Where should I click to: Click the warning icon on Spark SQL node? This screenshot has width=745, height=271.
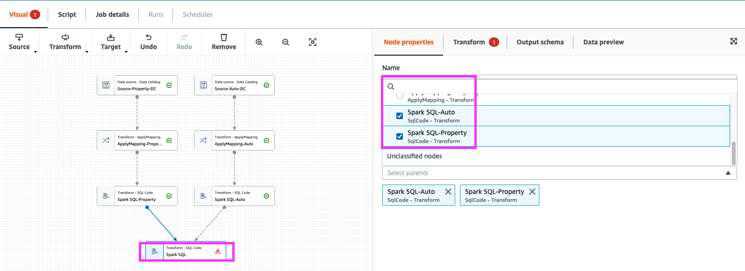click(x=218, y=251)
